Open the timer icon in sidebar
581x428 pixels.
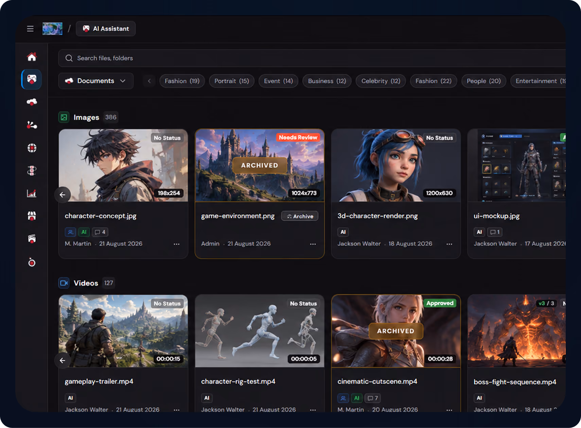[x=32, y=262]
